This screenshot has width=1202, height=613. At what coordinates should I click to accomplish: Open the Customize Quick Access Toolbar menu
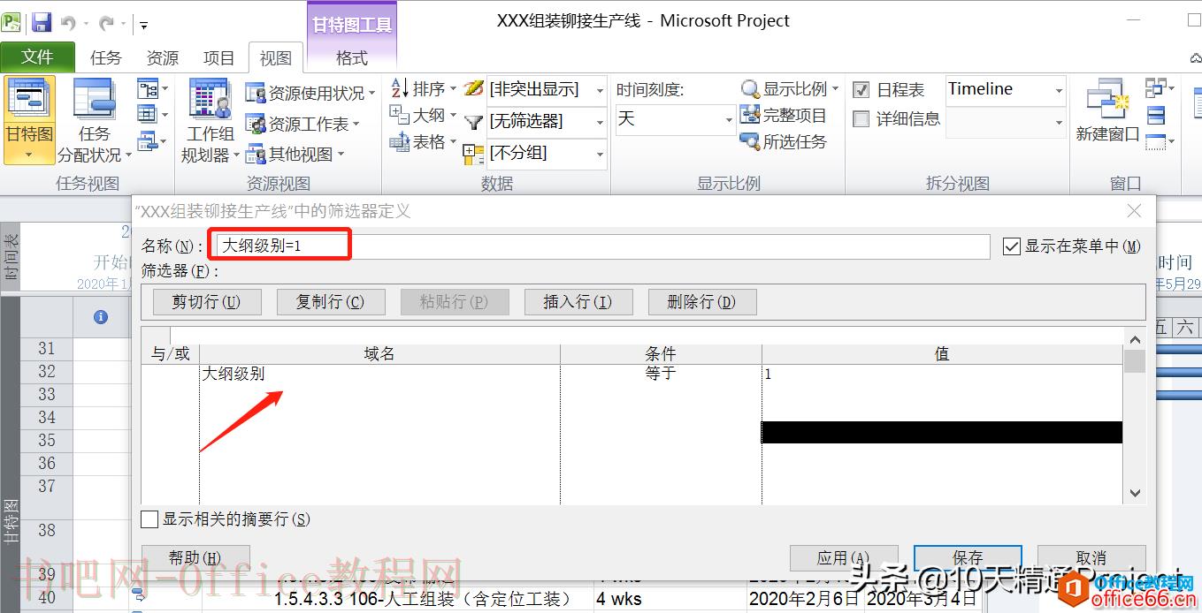coord(143,25)
